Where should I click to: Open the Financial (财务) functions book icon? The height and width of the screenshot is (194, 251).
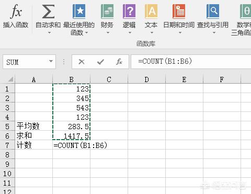click(107, 12)
